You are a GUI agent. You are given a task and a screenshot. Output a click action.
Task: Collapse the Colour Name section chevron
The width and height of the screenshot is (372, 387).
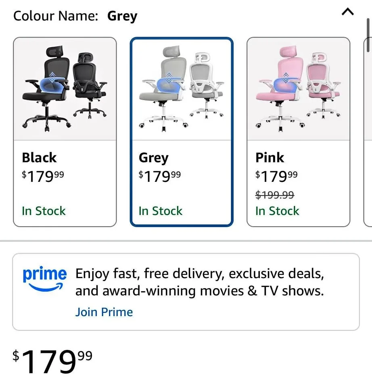(347, 12)
